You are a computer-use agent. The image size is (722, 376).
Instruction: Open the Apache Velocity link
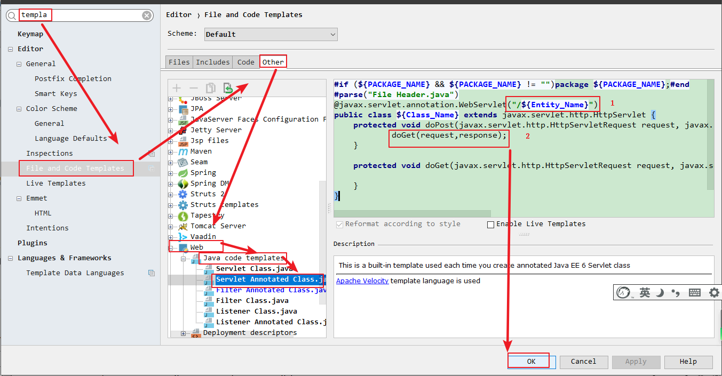click(x=362, y=281)
